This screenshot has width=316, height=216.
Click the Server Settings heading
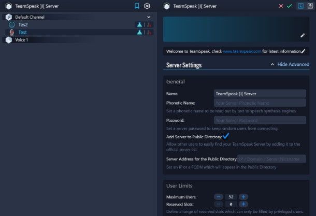184,65
